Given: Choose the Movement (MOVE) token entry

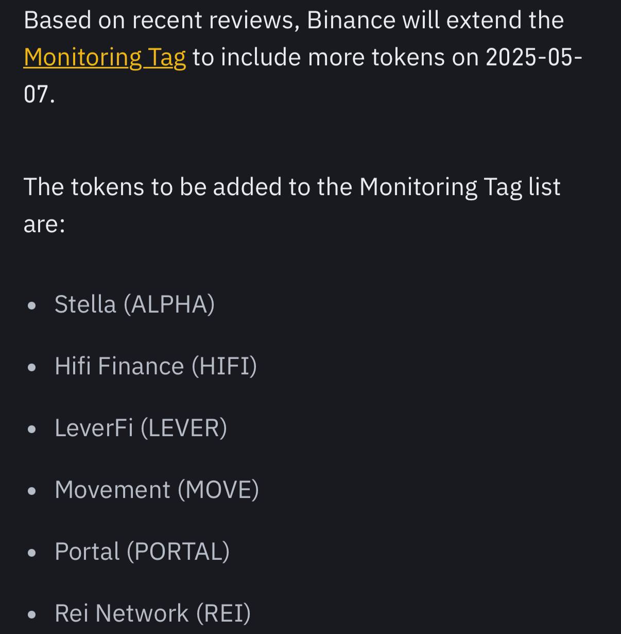Looking at the screenshot, I should tap(157, 490).
